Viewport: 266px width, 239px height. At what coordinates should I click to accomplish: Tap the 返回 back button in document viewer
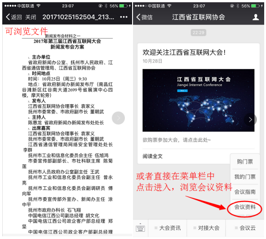pos(14,17)
